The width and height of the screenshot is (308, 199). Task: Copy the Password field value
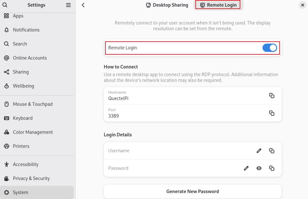point(272,168)
